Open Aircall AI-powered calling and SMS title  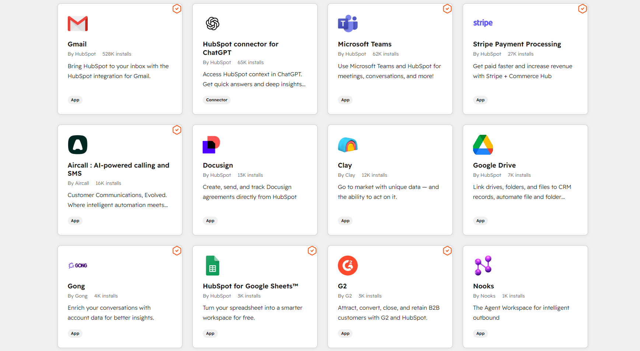click(119, 169)
